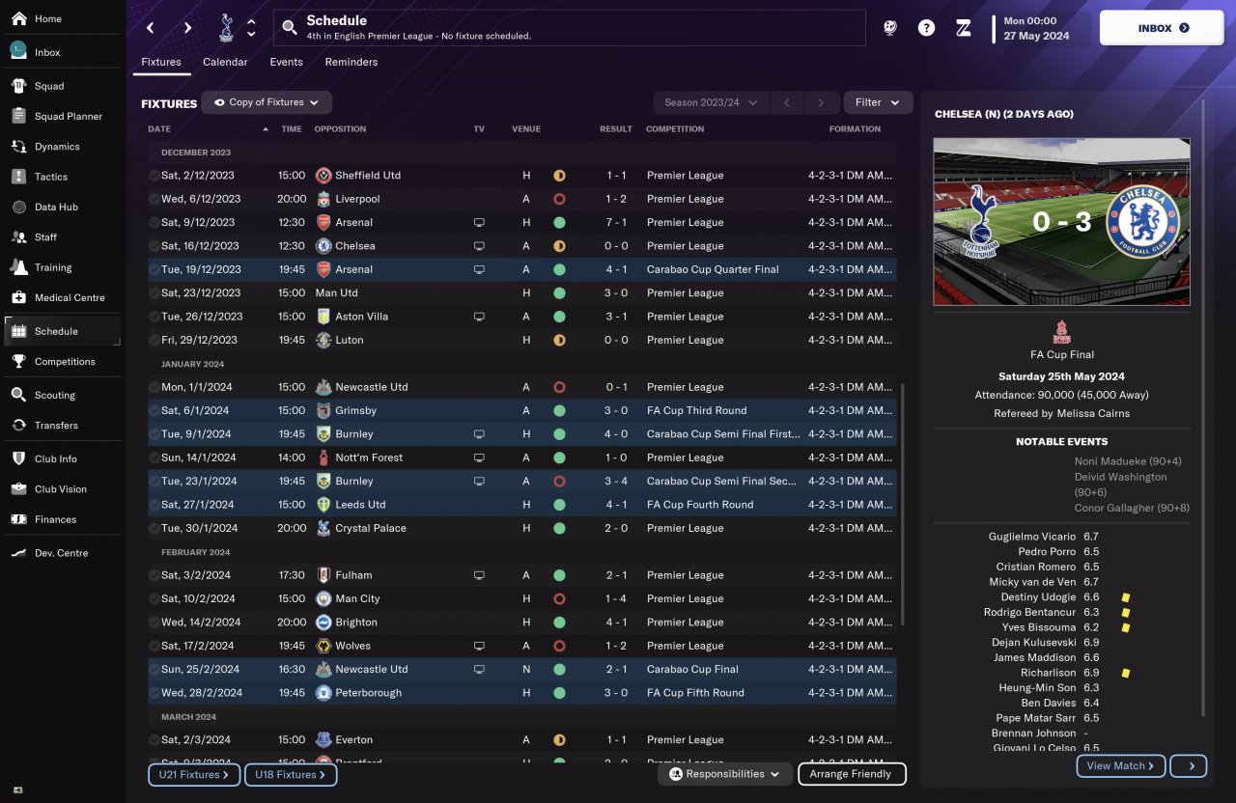Go back using the left arrow
The height and width of the screenshot is (803, 1236).
151,28
